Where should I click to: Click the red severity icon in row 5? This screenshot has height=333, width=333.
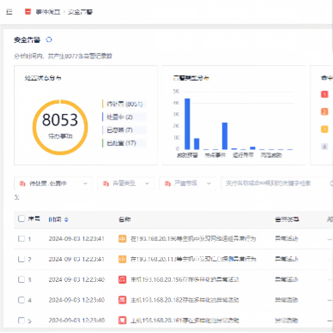(122, 320)
